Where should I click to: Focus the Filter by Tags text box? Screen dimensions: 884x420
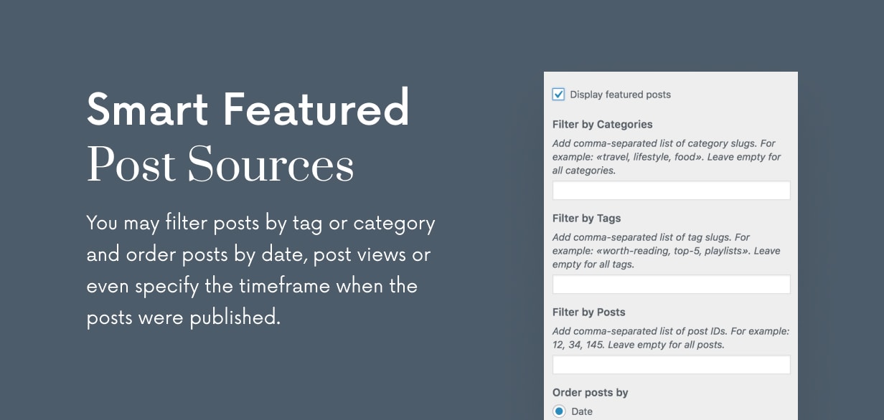tap(671, 285)
